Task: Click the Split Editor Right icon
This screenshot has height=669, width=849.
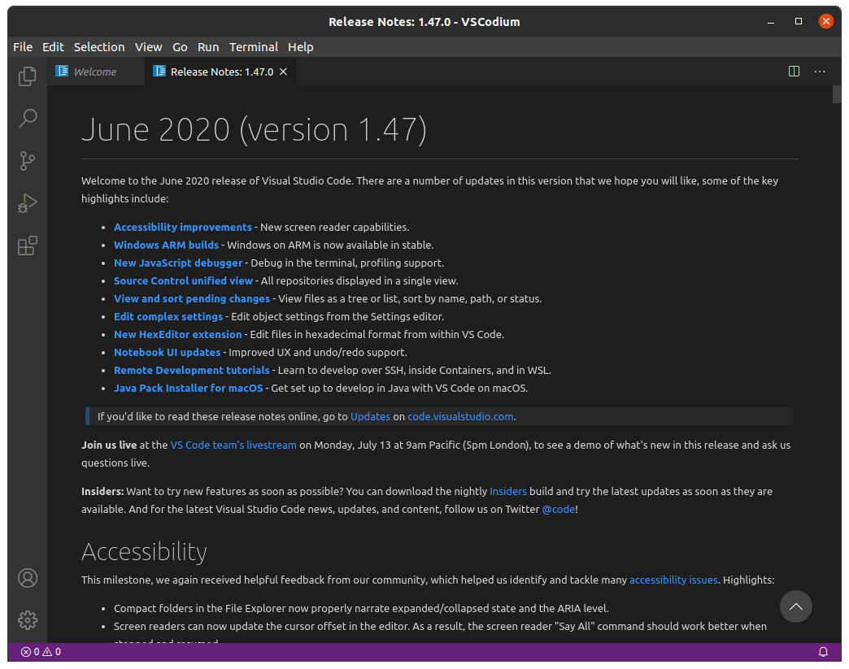Action: coord(795,72)
